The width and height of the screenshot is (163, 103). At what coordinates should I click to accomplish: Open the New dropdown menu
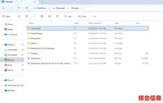[x=7, y=16]
